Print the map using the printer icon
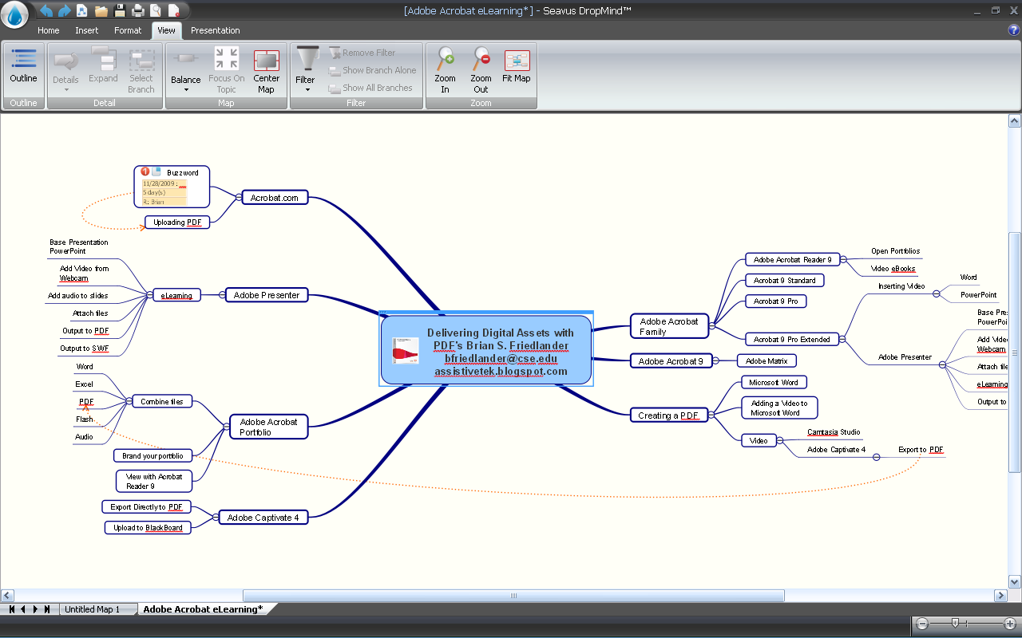 [138, 10]
